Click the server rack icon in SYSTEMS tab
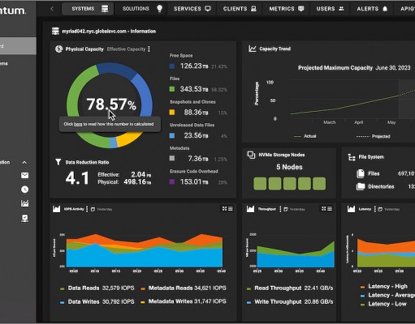 (x=105, y=9)
